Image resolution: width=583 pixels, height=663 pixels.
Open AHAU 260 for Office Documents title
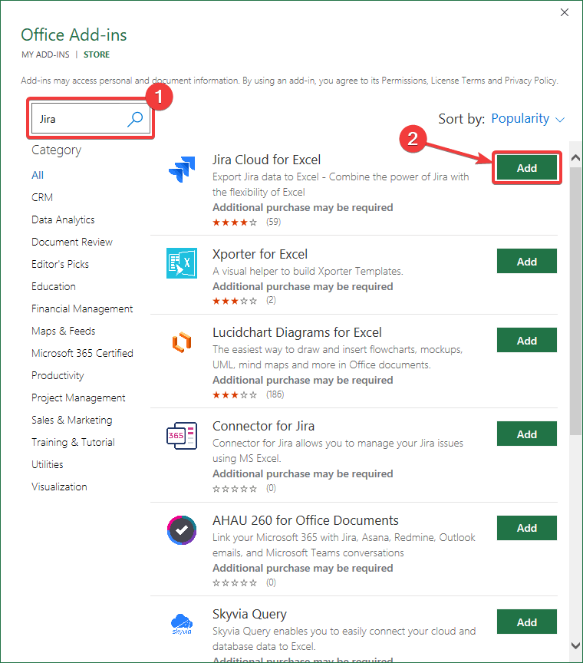305,520
